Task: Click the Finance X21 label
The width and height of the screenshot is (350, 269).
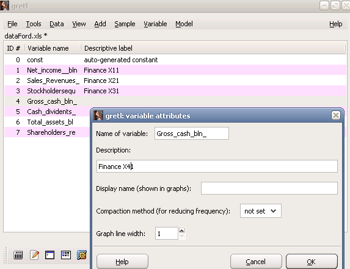Action: [x=101, y=81]
